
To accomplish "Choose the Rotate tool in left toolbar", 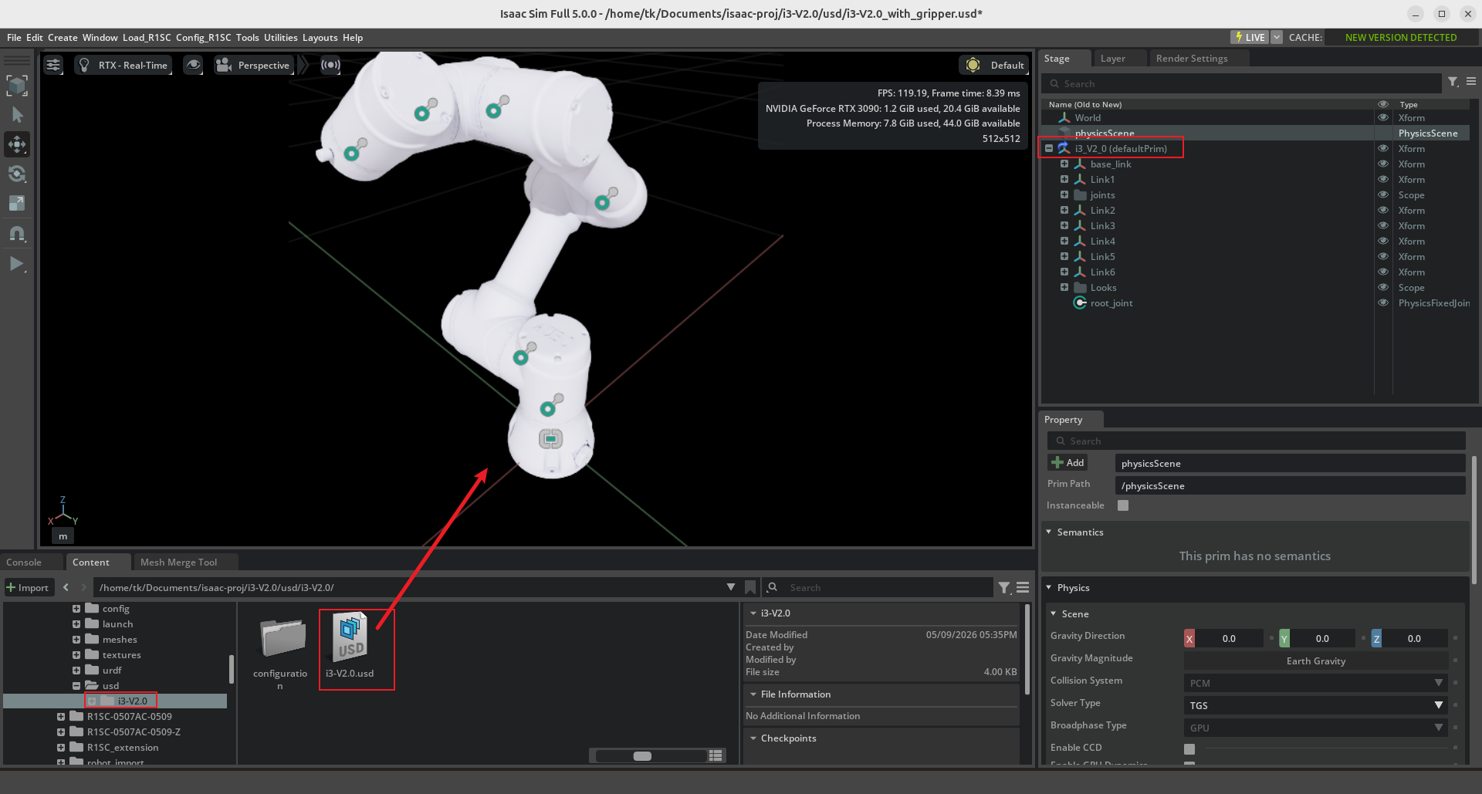I will (x=17, y=174).
